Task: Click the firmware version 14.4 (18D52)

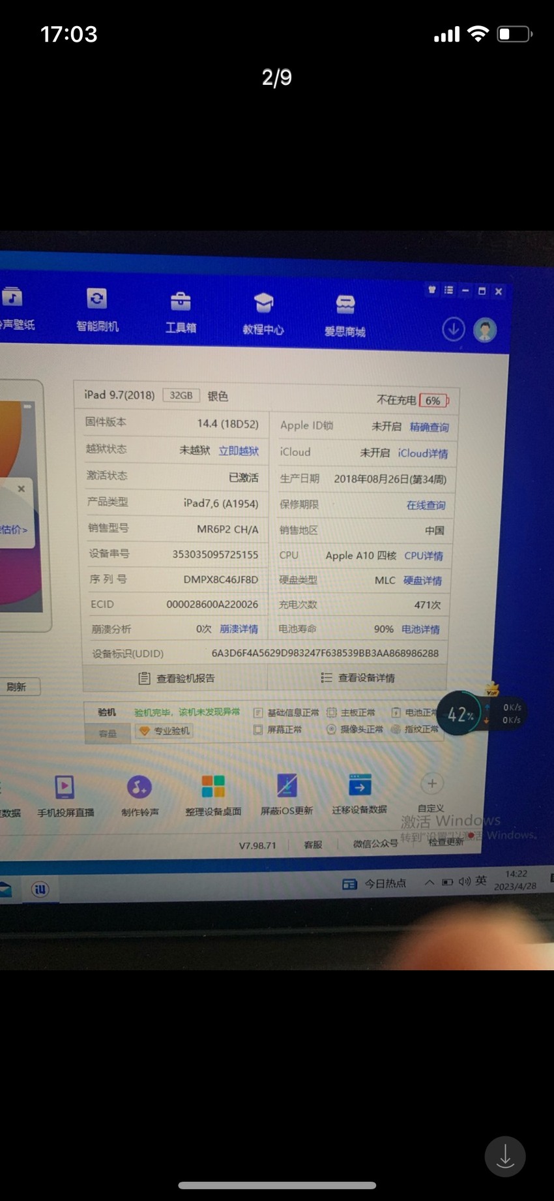Action: point(227,424)
